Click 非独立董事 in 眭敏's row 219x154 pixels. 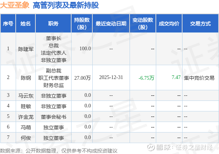pos(54,106)
